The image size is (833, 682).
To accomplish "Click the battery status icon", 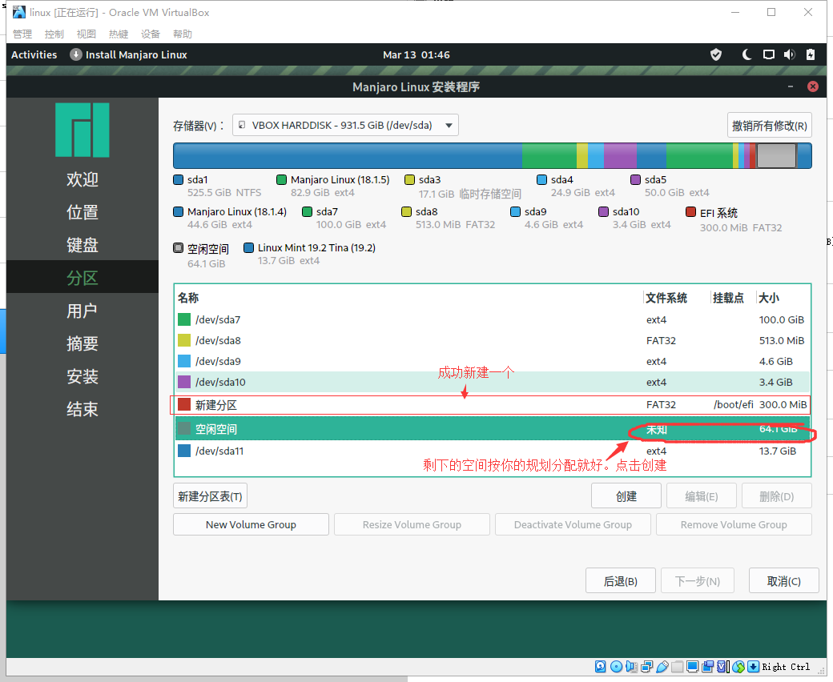I will click(x=810, y=54).
